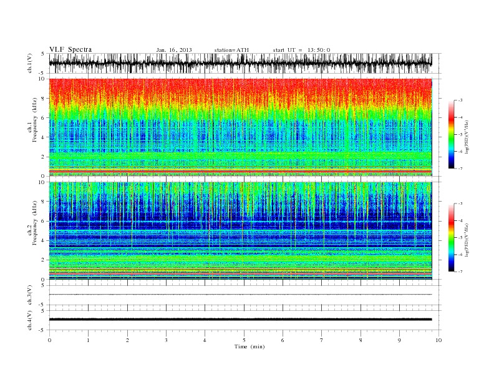
Task: Click the "-7" tick on lower colorbar
Action: [x=460, y=272]
